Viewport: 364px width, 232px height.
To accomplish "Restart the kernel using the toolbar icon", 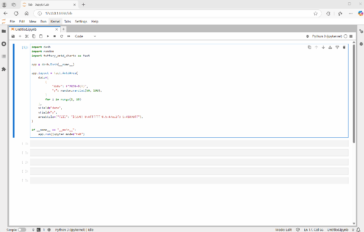I will click(x=62, y=36).
